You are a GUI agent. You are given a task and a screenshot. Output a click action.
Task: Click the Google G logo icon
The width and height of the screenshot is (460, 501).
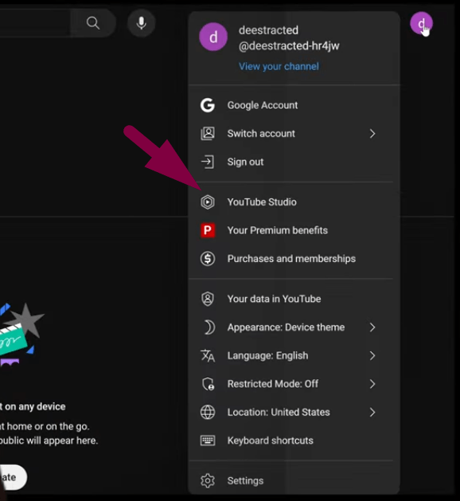pyautogui.click(x=208, y=105)
